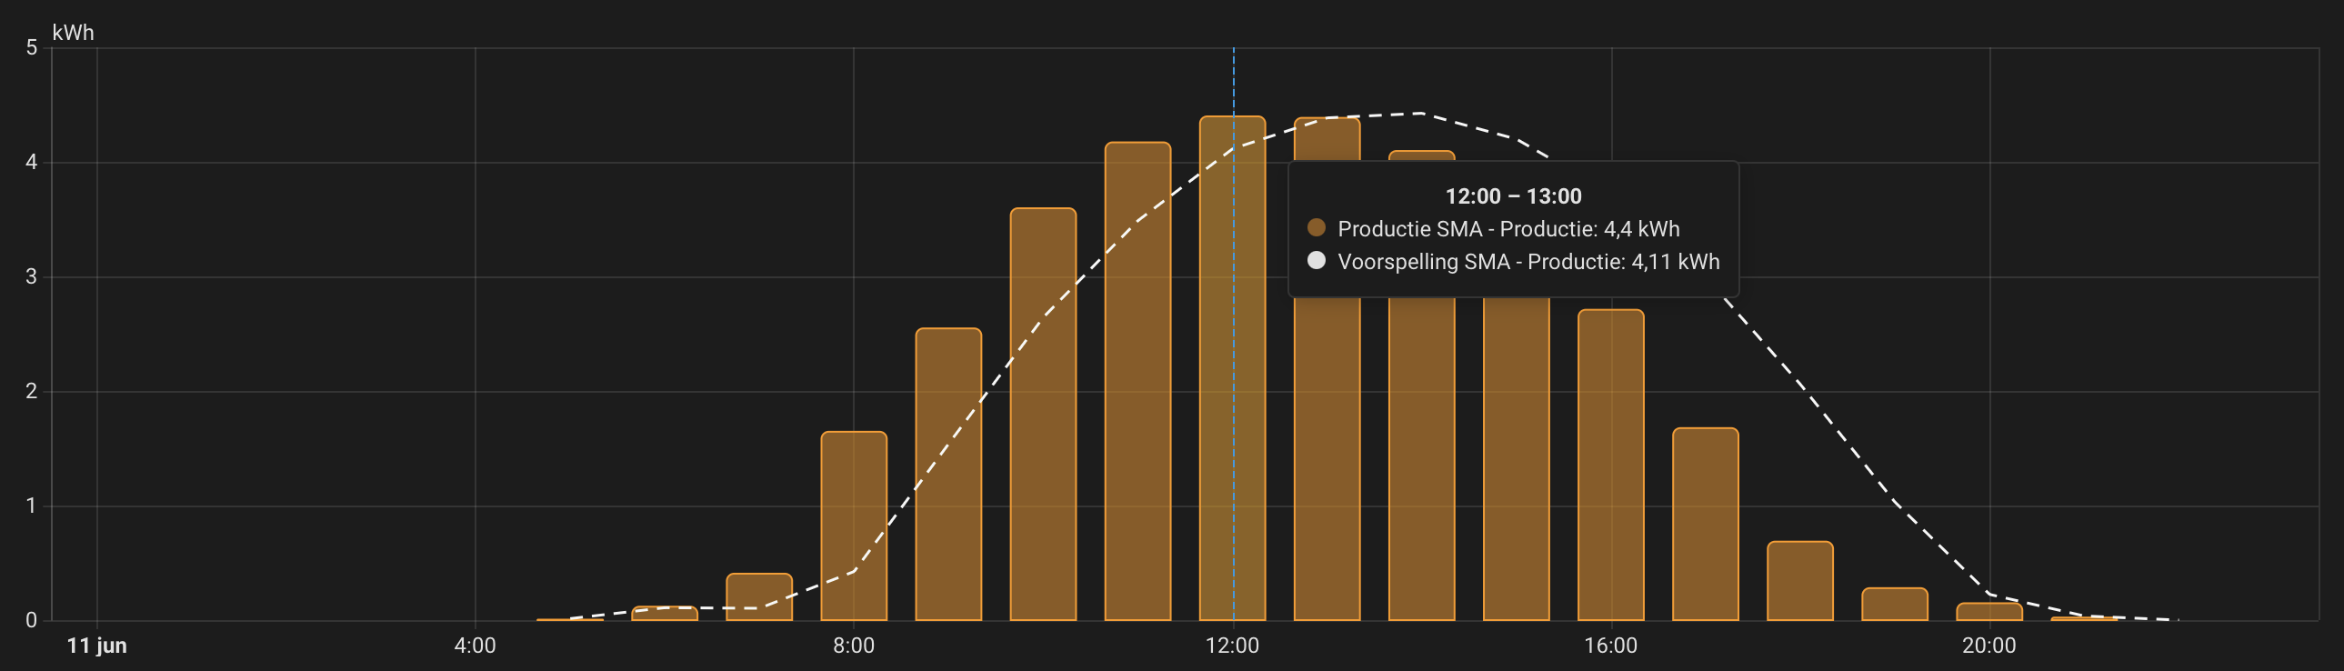
Task: Click the 20:00 x-axis label
Action: [x=1989, y=646]
